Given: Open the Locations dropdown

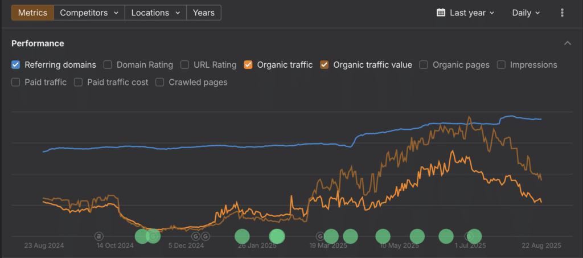Looking at the screenshot, I should click(x=155, y=13).
